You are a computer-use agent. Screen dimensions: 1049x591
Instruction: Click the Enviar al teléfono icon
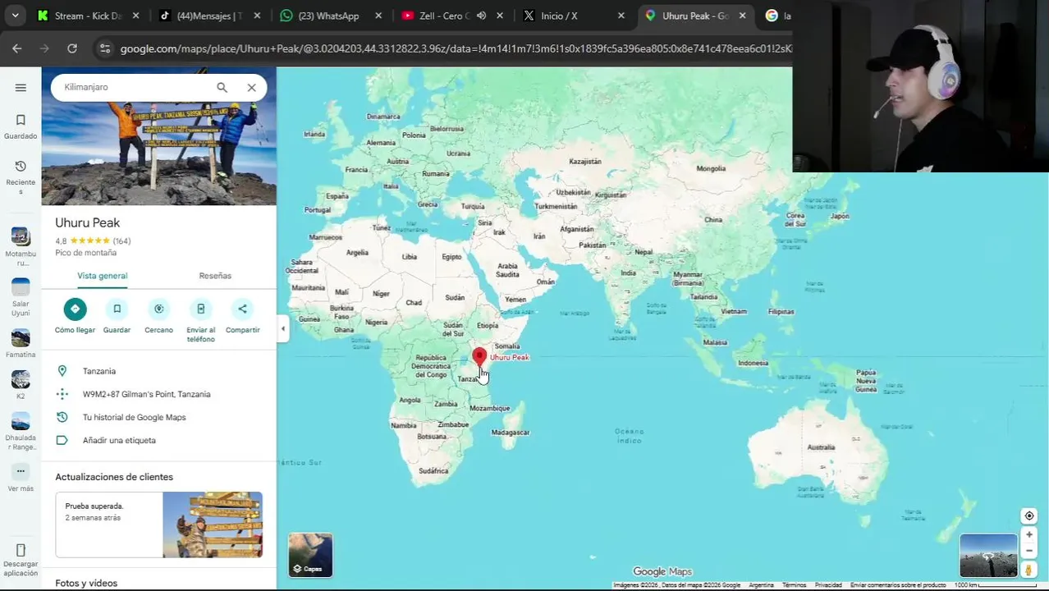tap(200, 309)
